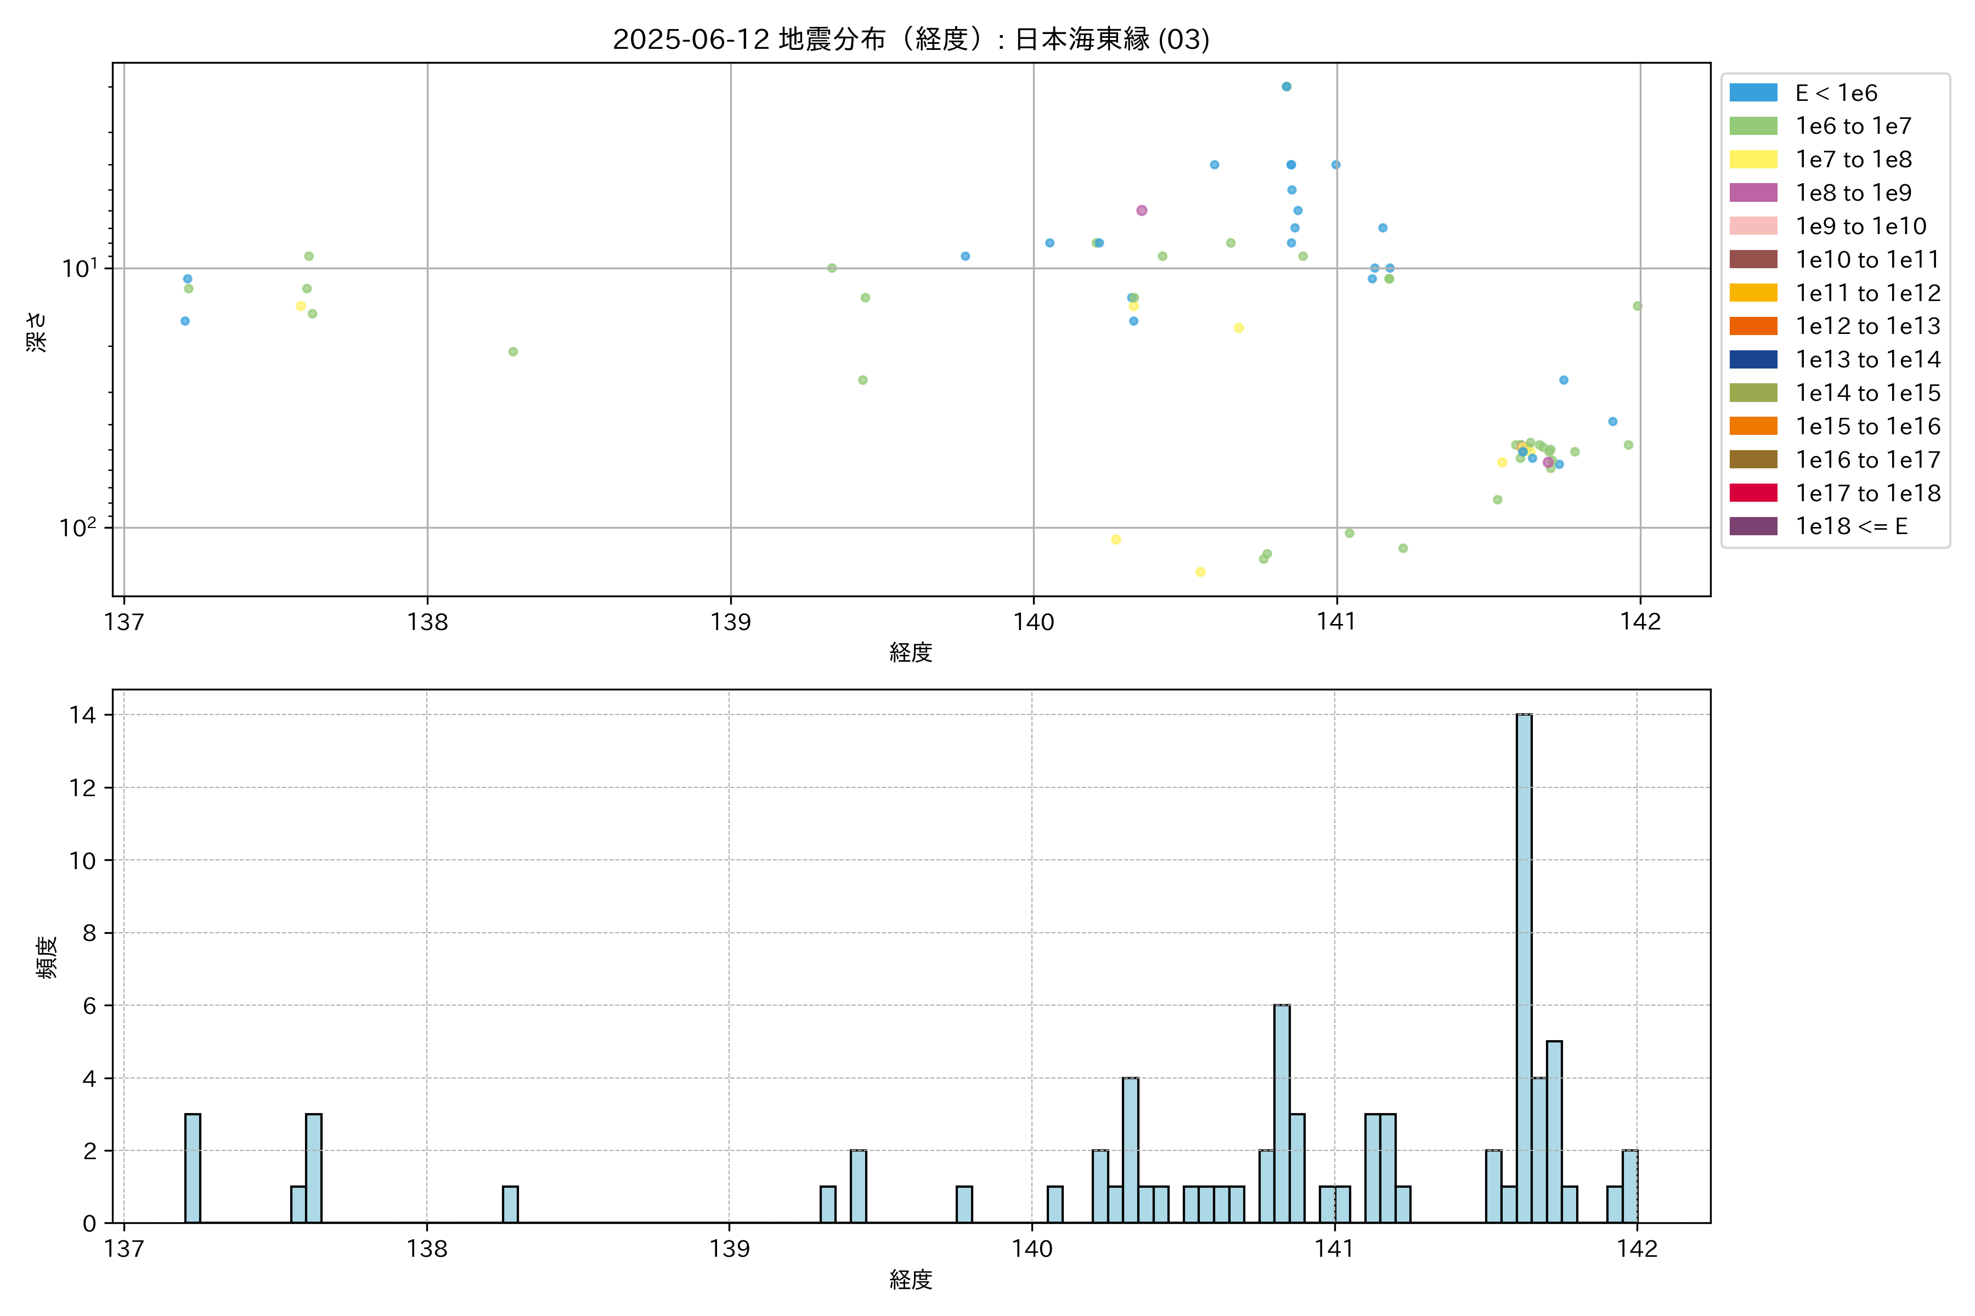Click the magenta scatter point near longitude 140.35

click(x=1141, y=211)
